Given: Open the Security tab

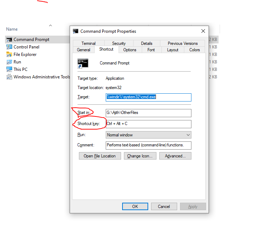Looking at the screenshot, I should (x=119, y=43).
